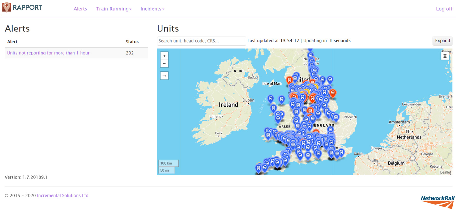Zoom in on the units map
Screen dimensions: 456x214
pyautogui.click(x=164, y=56)
